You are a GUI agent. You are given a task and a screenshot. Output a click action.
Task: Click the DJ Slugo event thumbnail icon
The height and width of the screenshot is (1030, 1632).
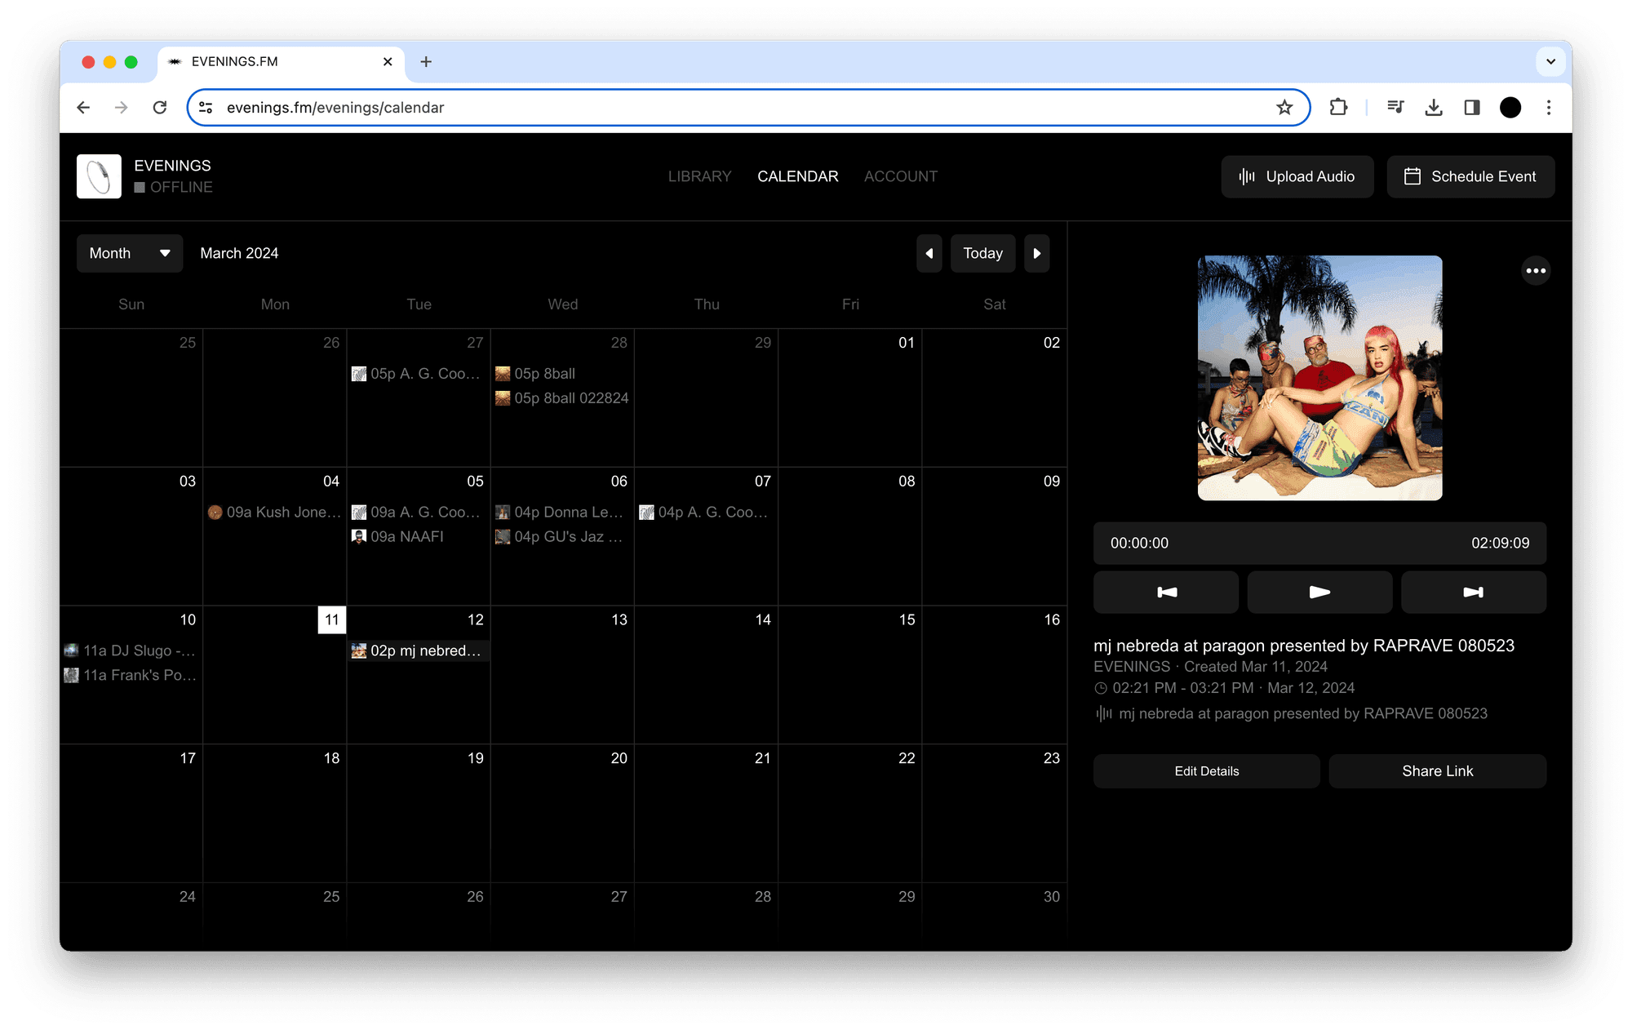[x=72, y=650]
